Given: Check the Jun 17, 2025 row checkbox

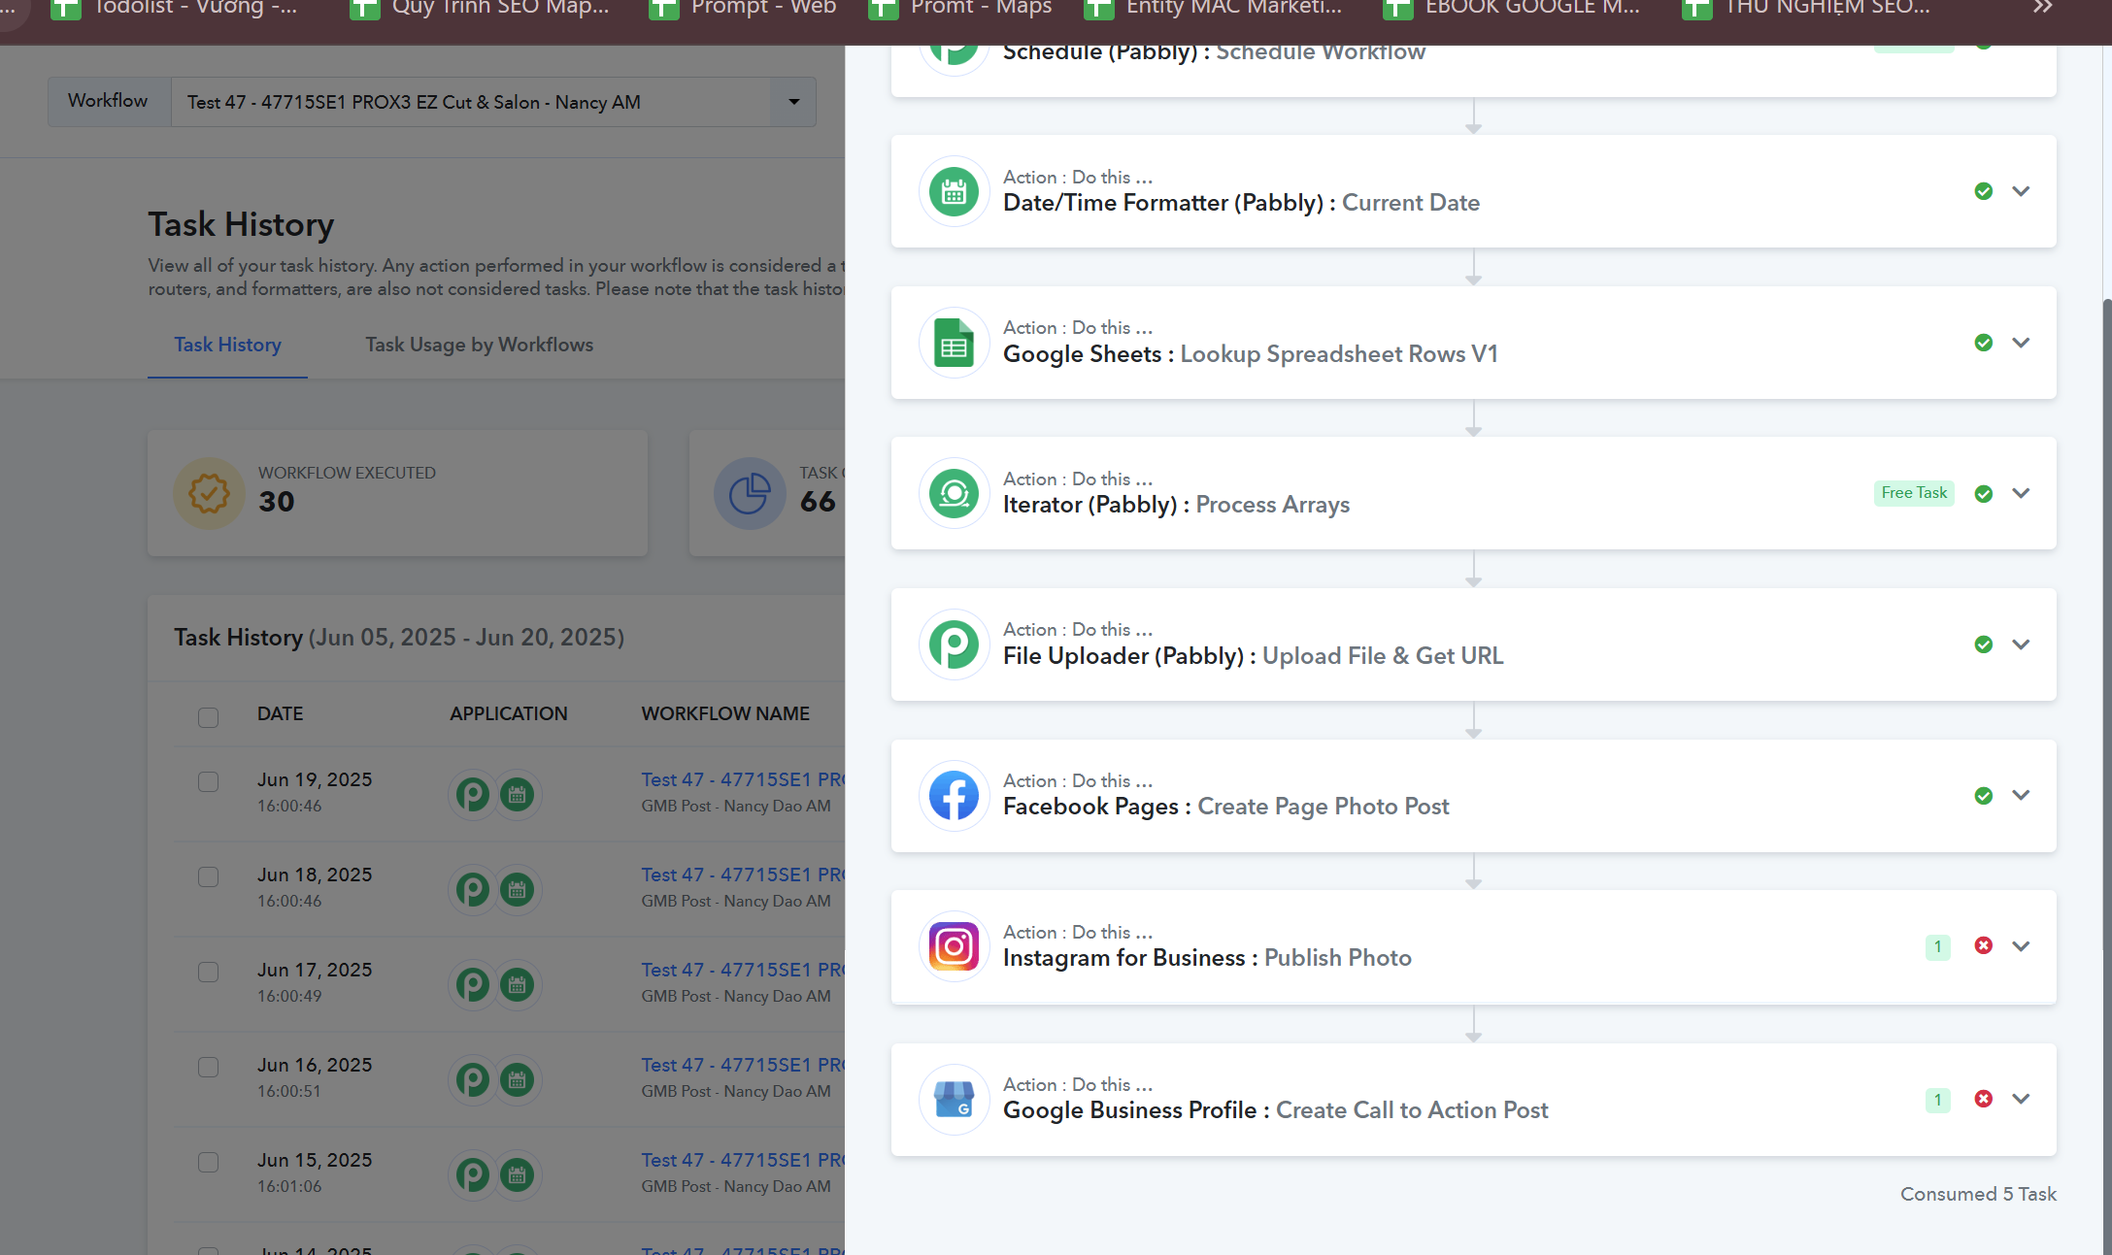Looking at the screenshot, I should click(x=208, y=972).
